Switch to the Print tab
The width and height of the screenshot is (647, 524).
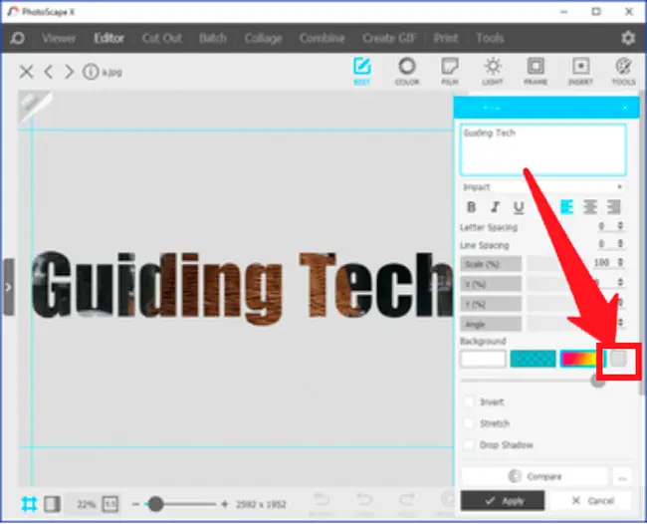pos(446,38)
